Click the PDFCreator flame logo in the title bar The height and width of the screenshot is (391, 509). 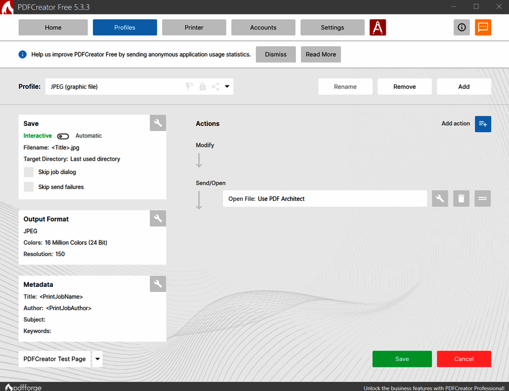(7, 7)
